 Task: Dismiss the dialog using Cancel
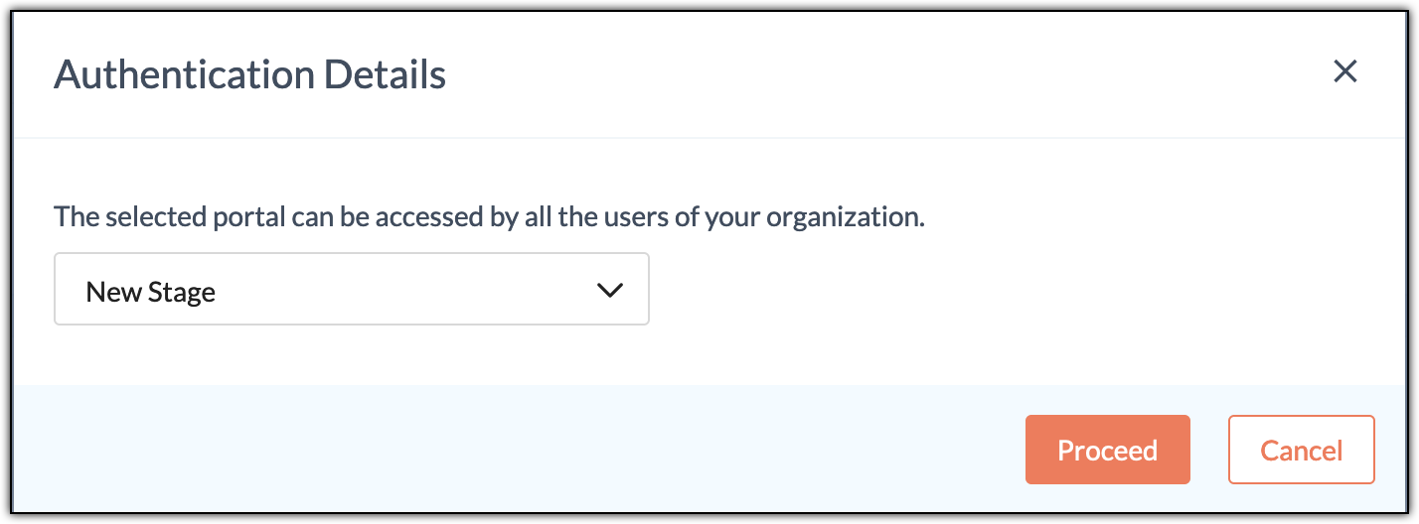(x=1302, y=450)
